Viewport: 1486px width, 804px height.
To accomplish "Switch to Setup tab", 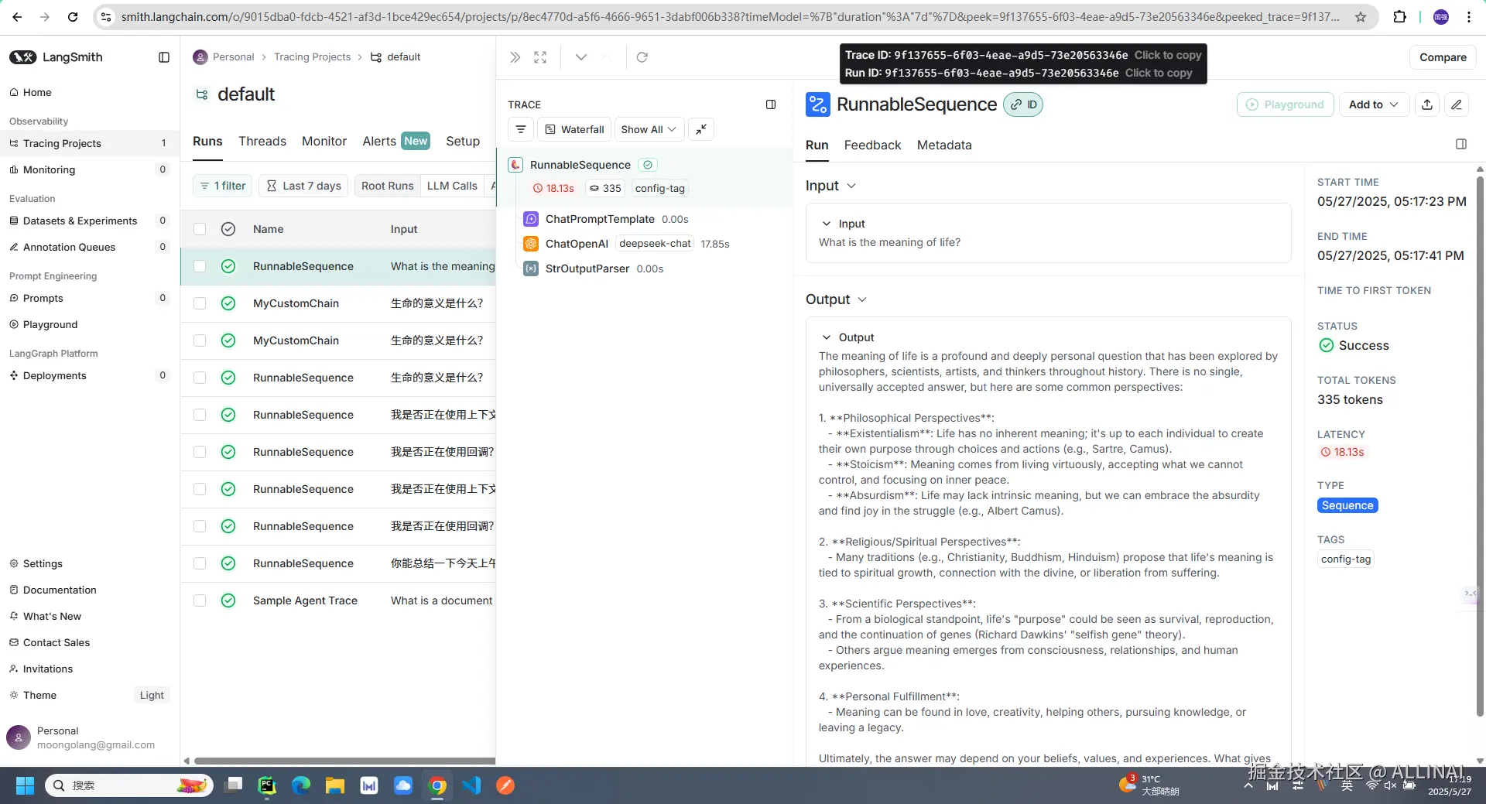I will tap(463, 141).
